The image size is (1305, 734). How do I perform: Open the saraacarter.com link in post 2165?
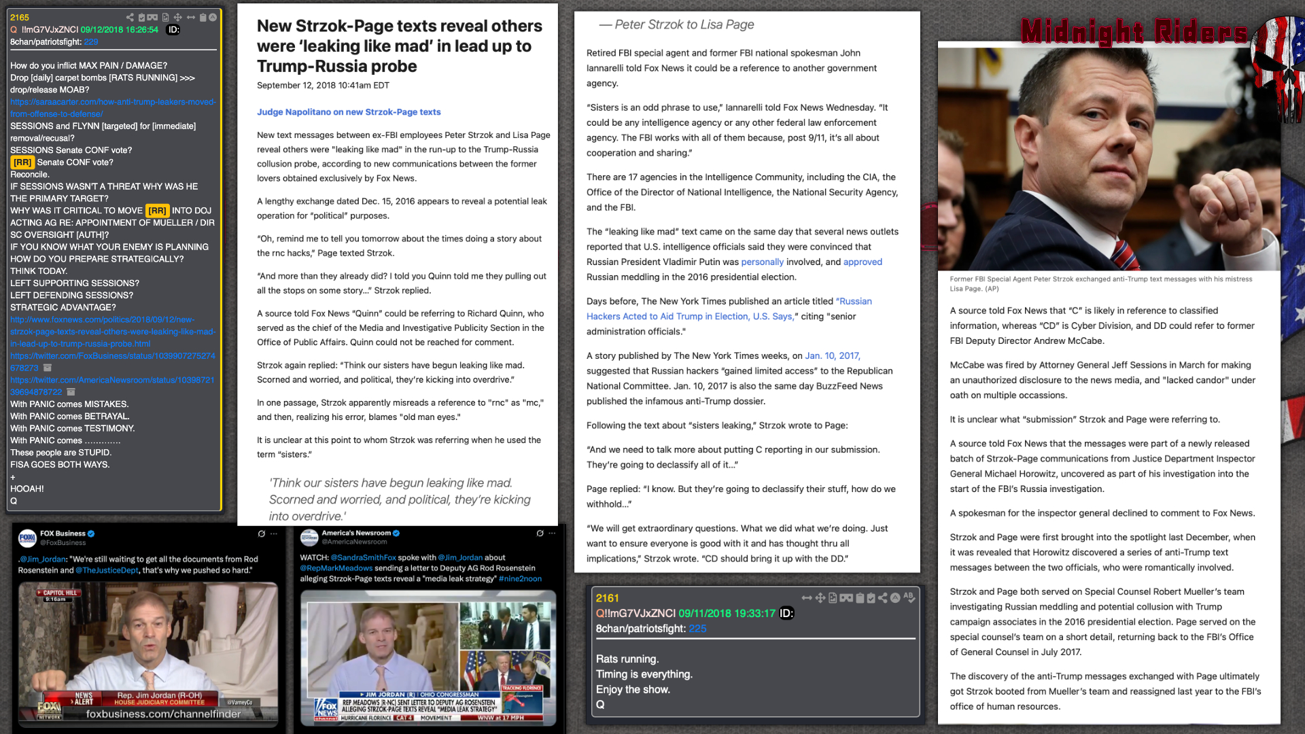click(x=113, y=108)
